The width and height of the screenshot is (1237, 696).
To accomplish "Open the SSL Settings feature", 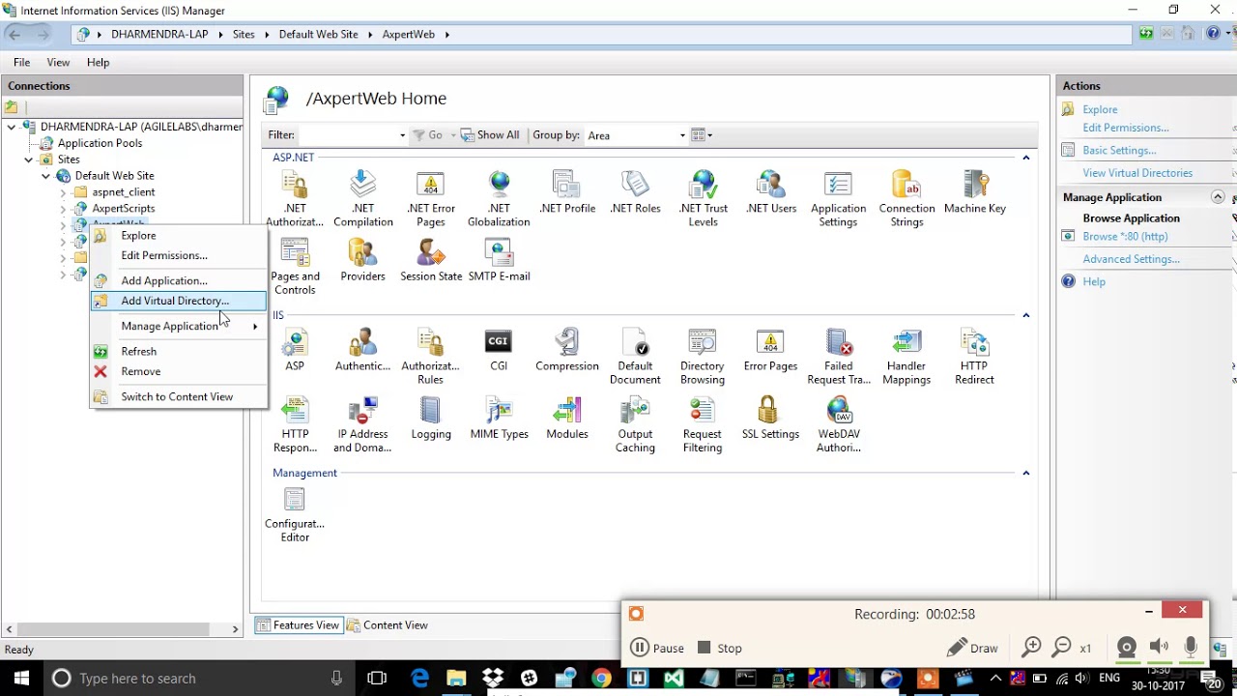I will point(770,417).
